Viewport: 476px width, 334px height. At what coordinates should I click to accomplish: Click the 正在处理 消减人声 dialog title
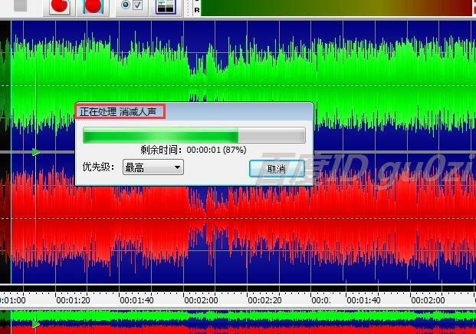[118, 111]
